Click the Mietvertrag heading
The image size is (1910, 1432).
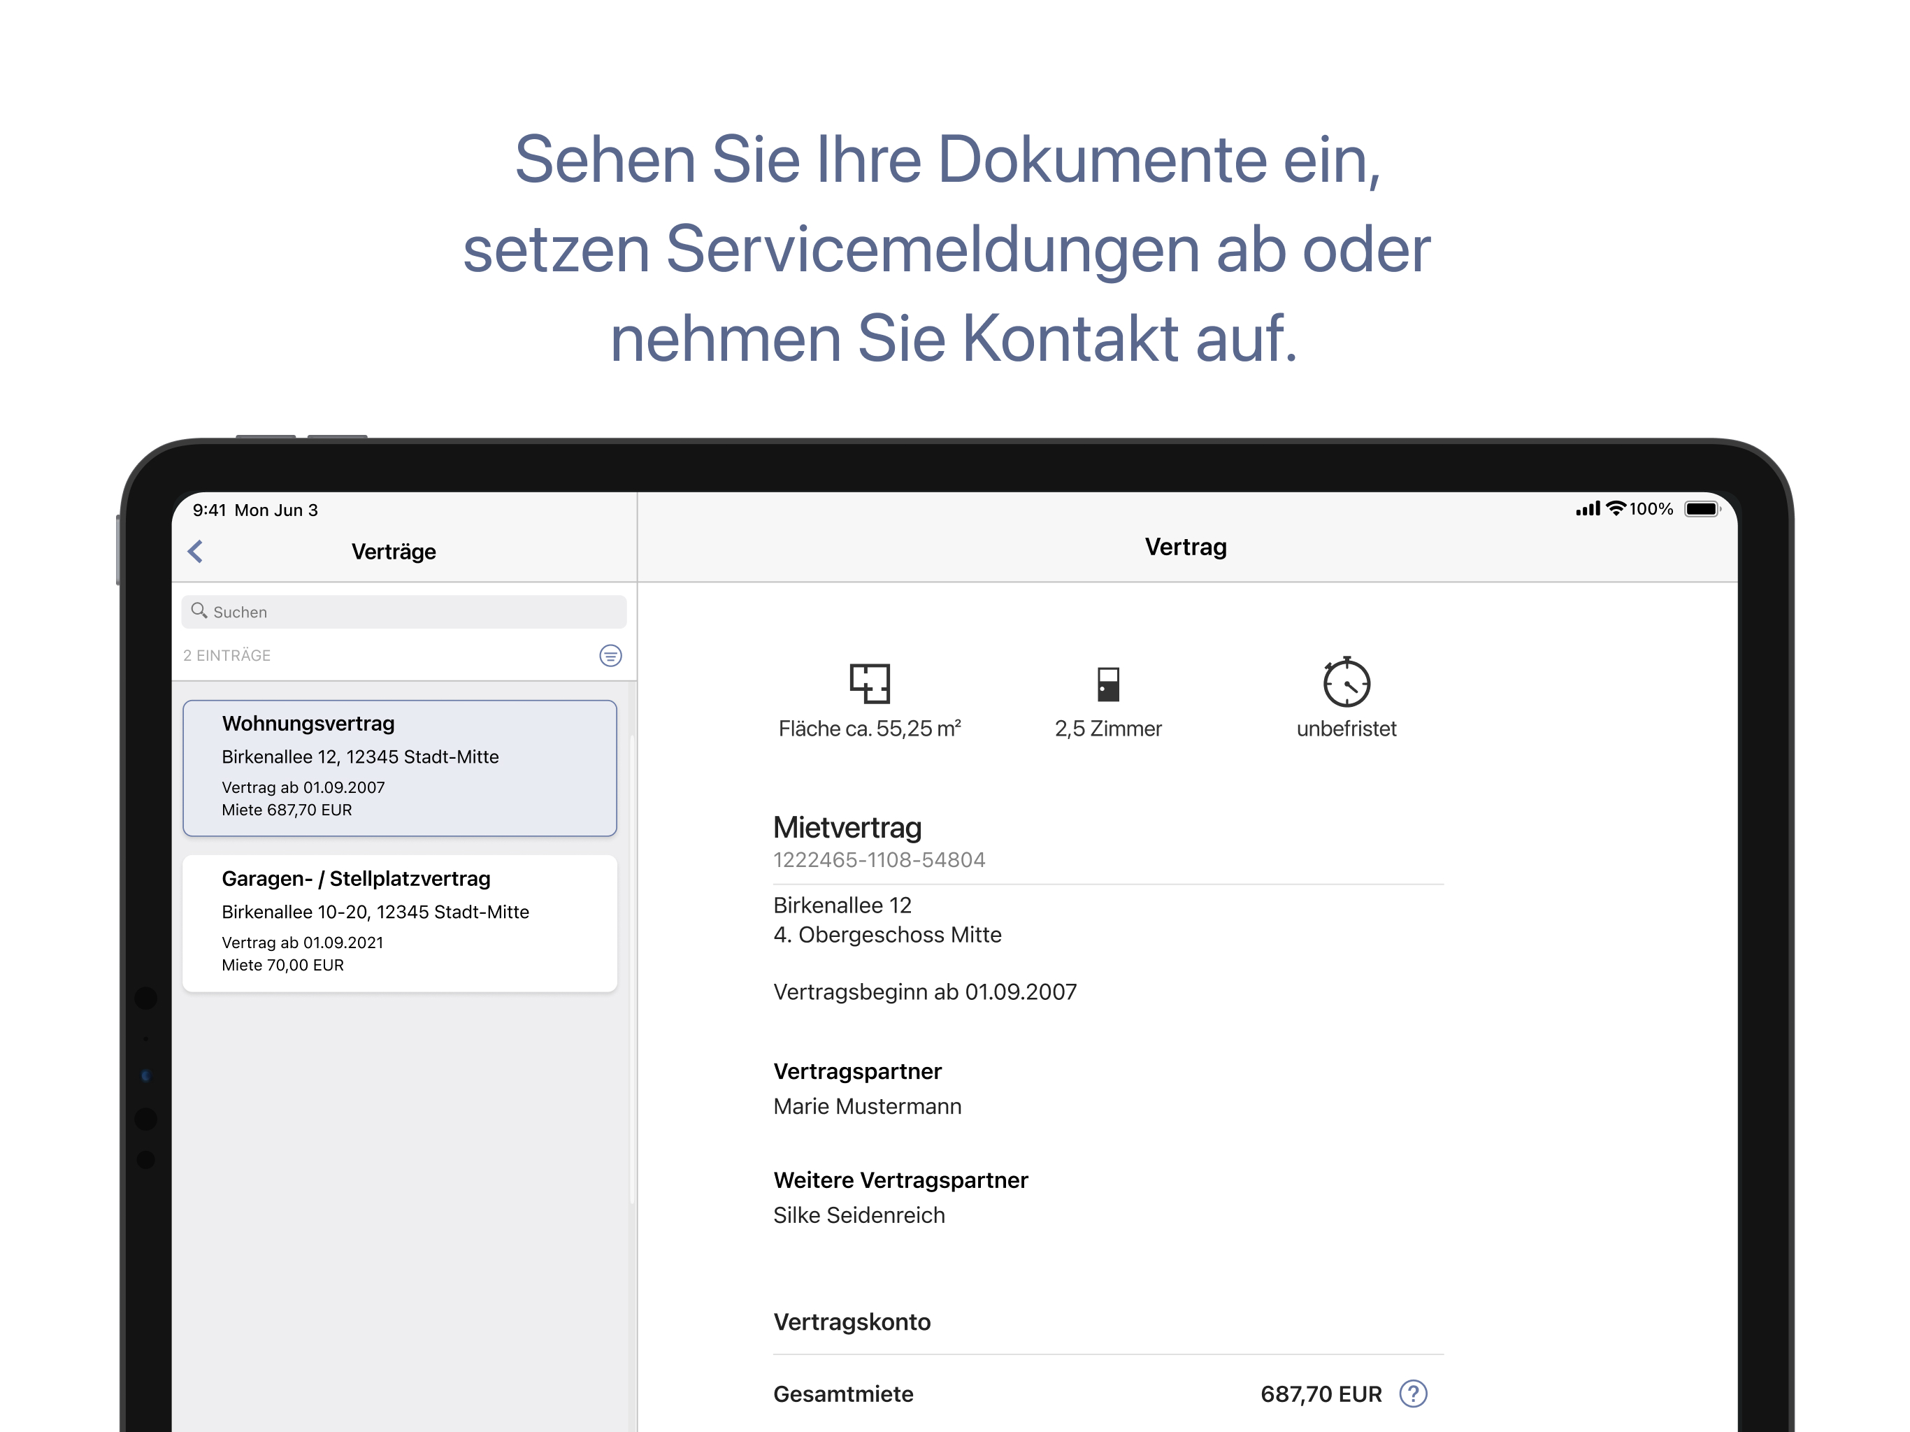pyautogui.click(x=847, y=827)
